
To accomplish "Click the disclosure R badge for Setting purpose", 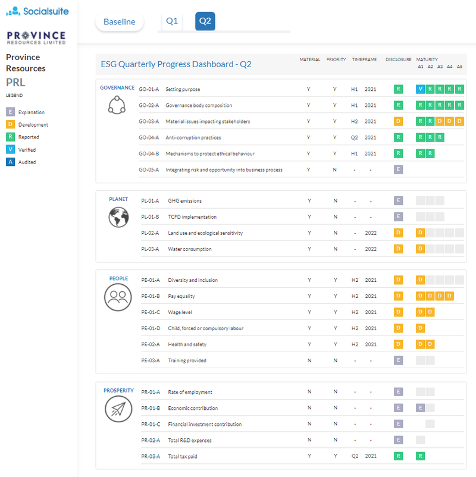I will point(398,89).
